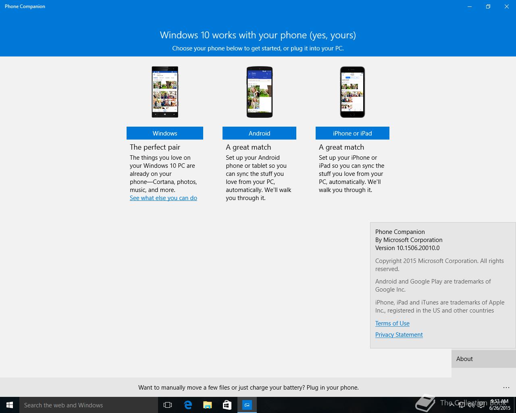Show hidden system tray icons
516x413 pixels.
pos(451,405)
